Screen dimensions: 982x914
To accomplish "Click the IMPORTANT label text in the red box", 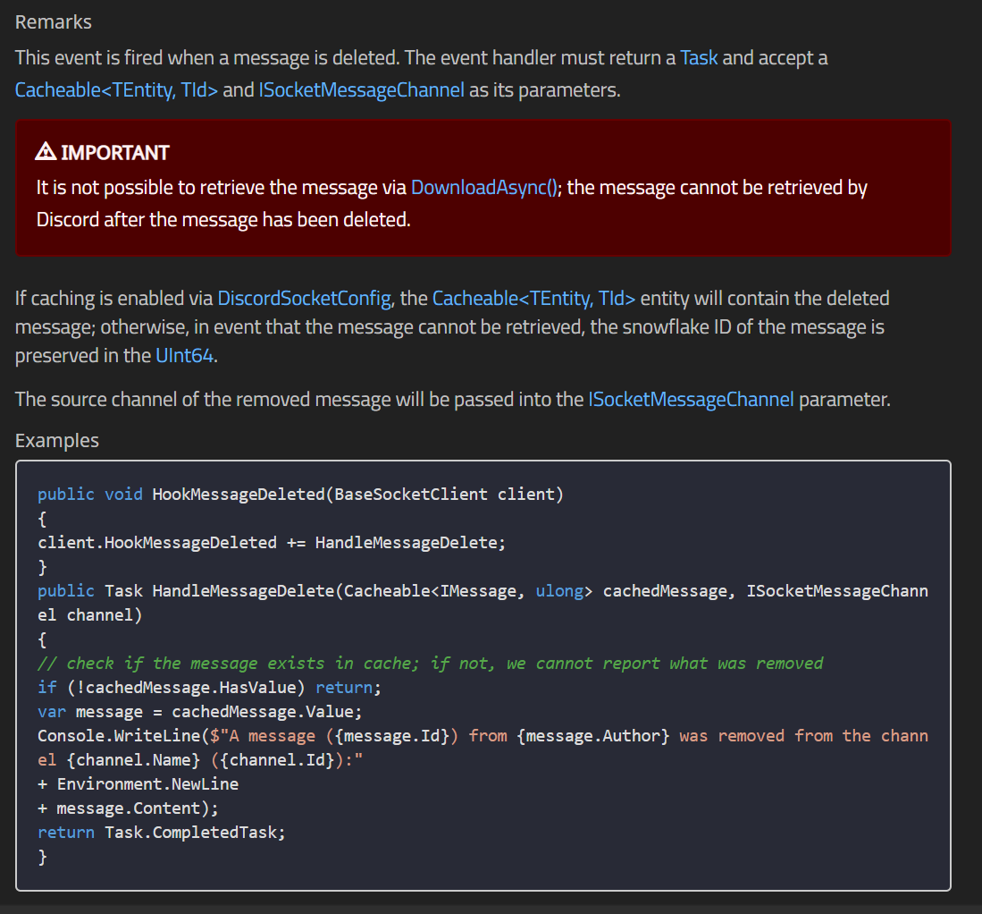I will [x=115, y=151].
